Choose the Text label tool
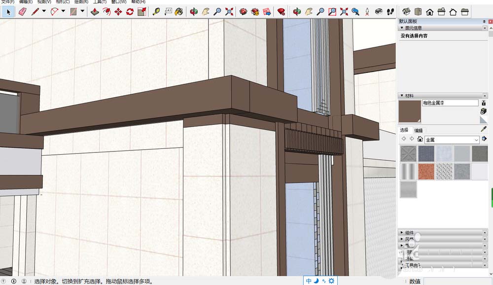493x285 pixels. [168, 12]
